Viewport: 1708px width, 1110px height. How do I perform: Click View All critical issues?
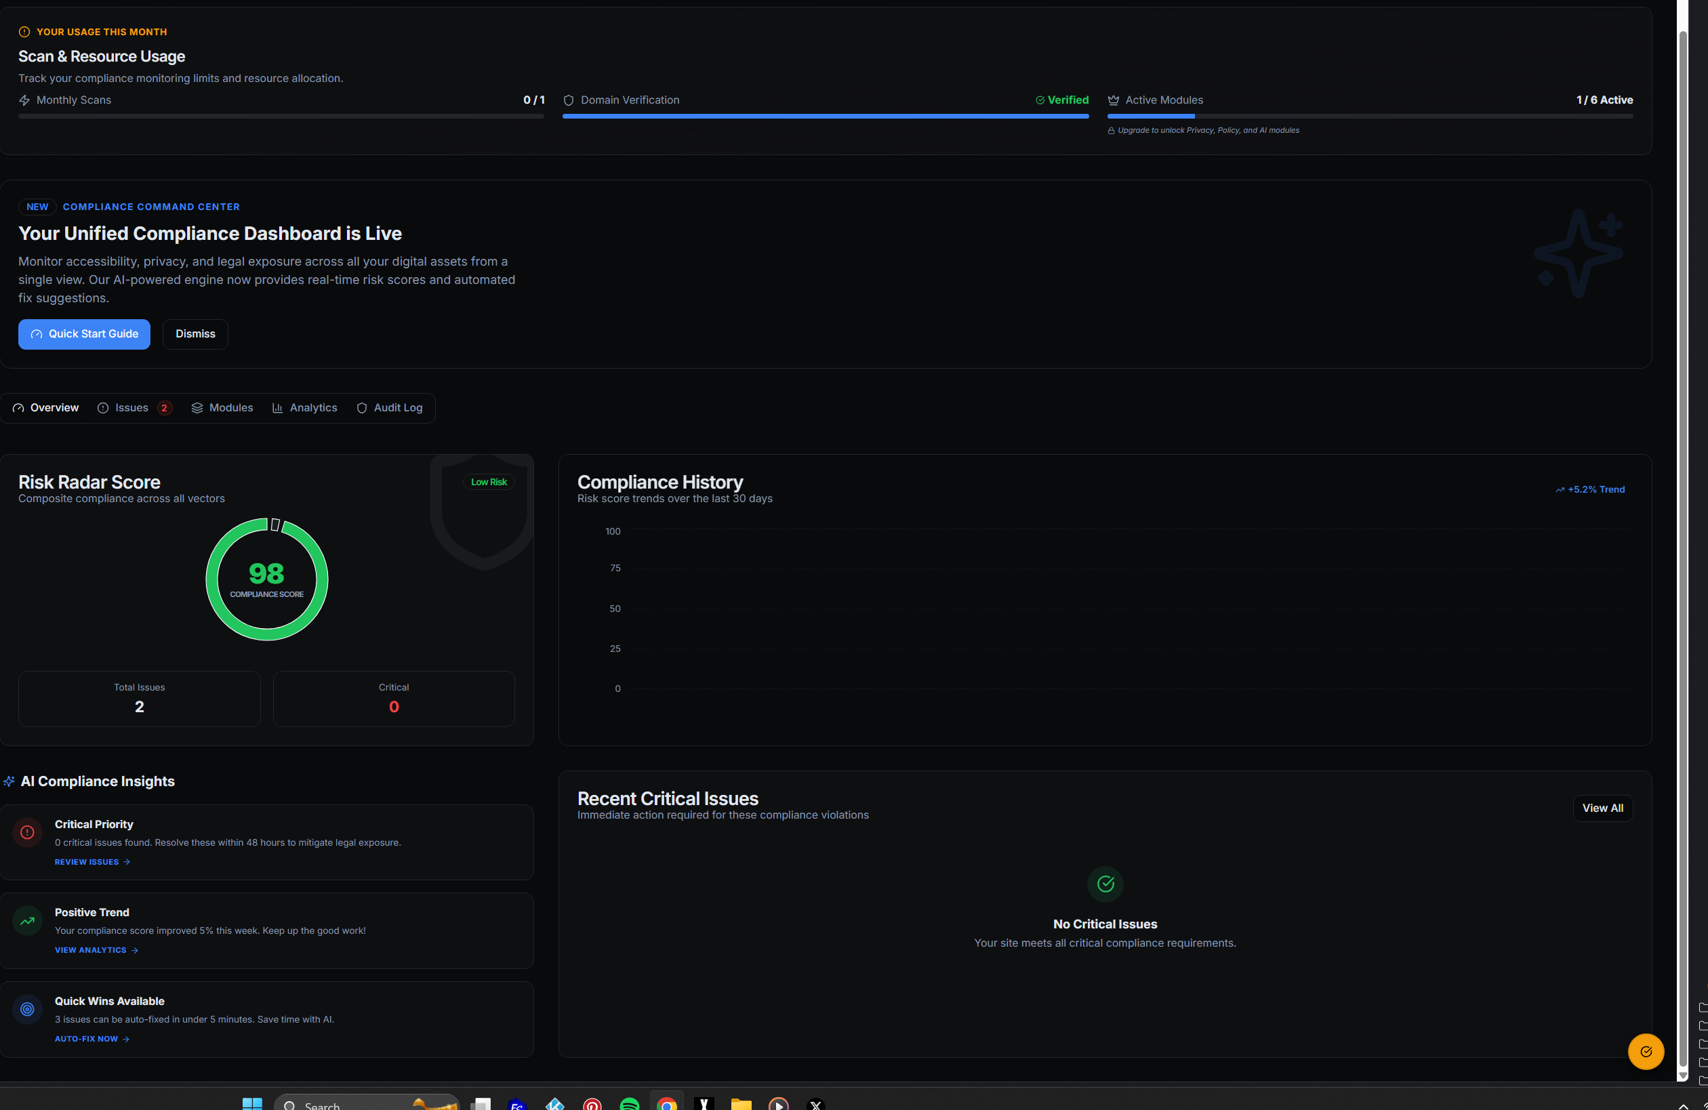1602,808
